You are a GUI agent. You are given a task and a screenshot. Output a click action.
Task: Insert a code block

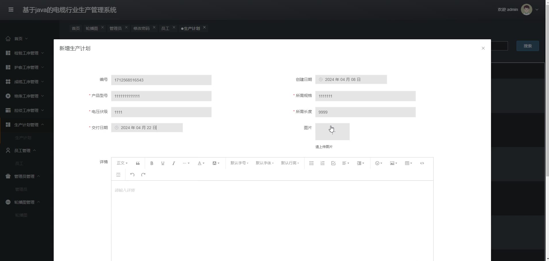point(422,163)
